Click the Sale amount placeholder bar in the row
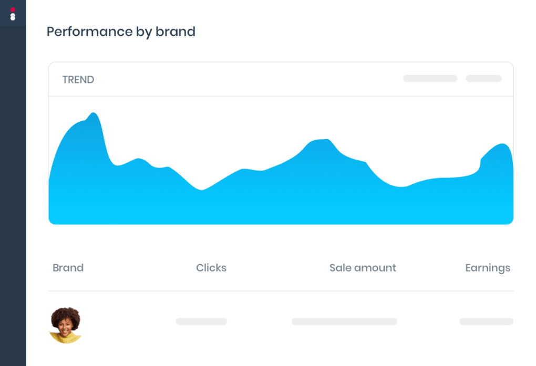Image resolution: width=536 pixels, height=366 pixels. click(x=344, y=321)
